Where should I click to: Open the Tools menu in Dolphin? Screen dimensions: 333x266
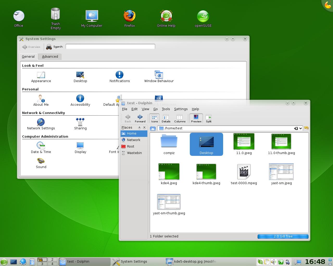[x=166, y=109]
